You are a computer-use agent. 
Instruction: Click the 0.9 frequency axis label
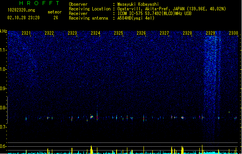coord(3,89)
